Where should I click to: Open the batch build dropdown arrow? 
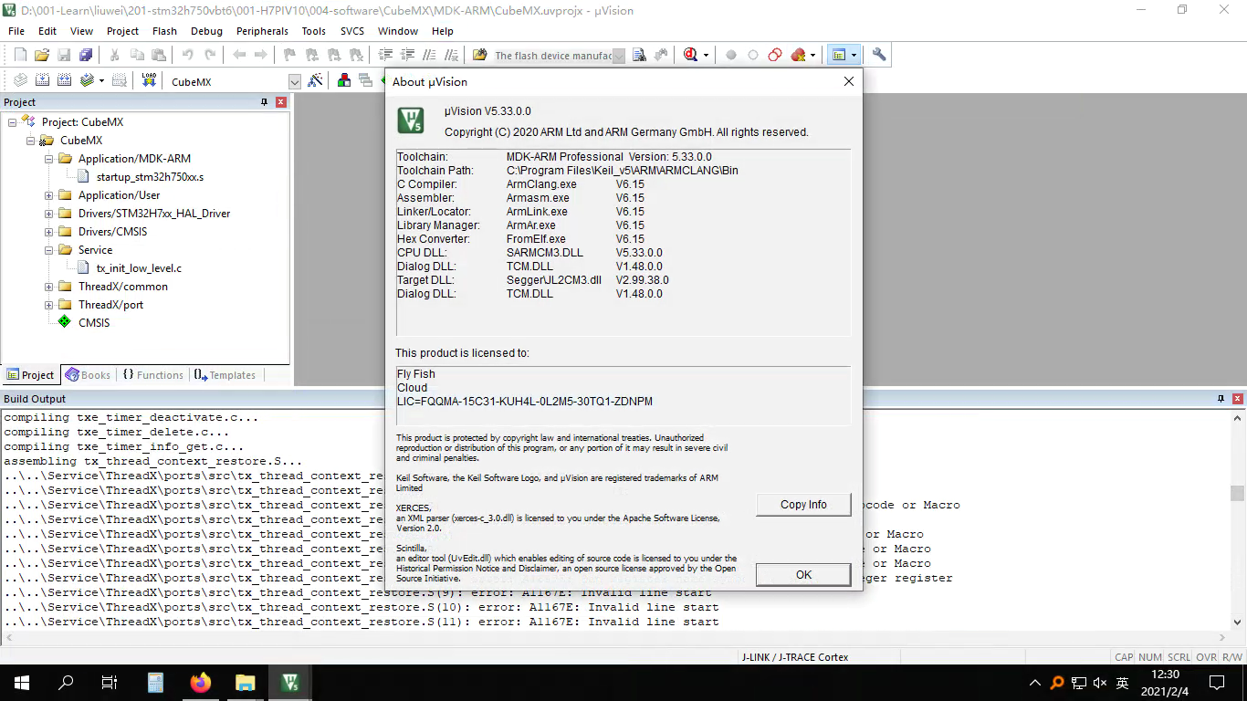(x=101, y=80)
